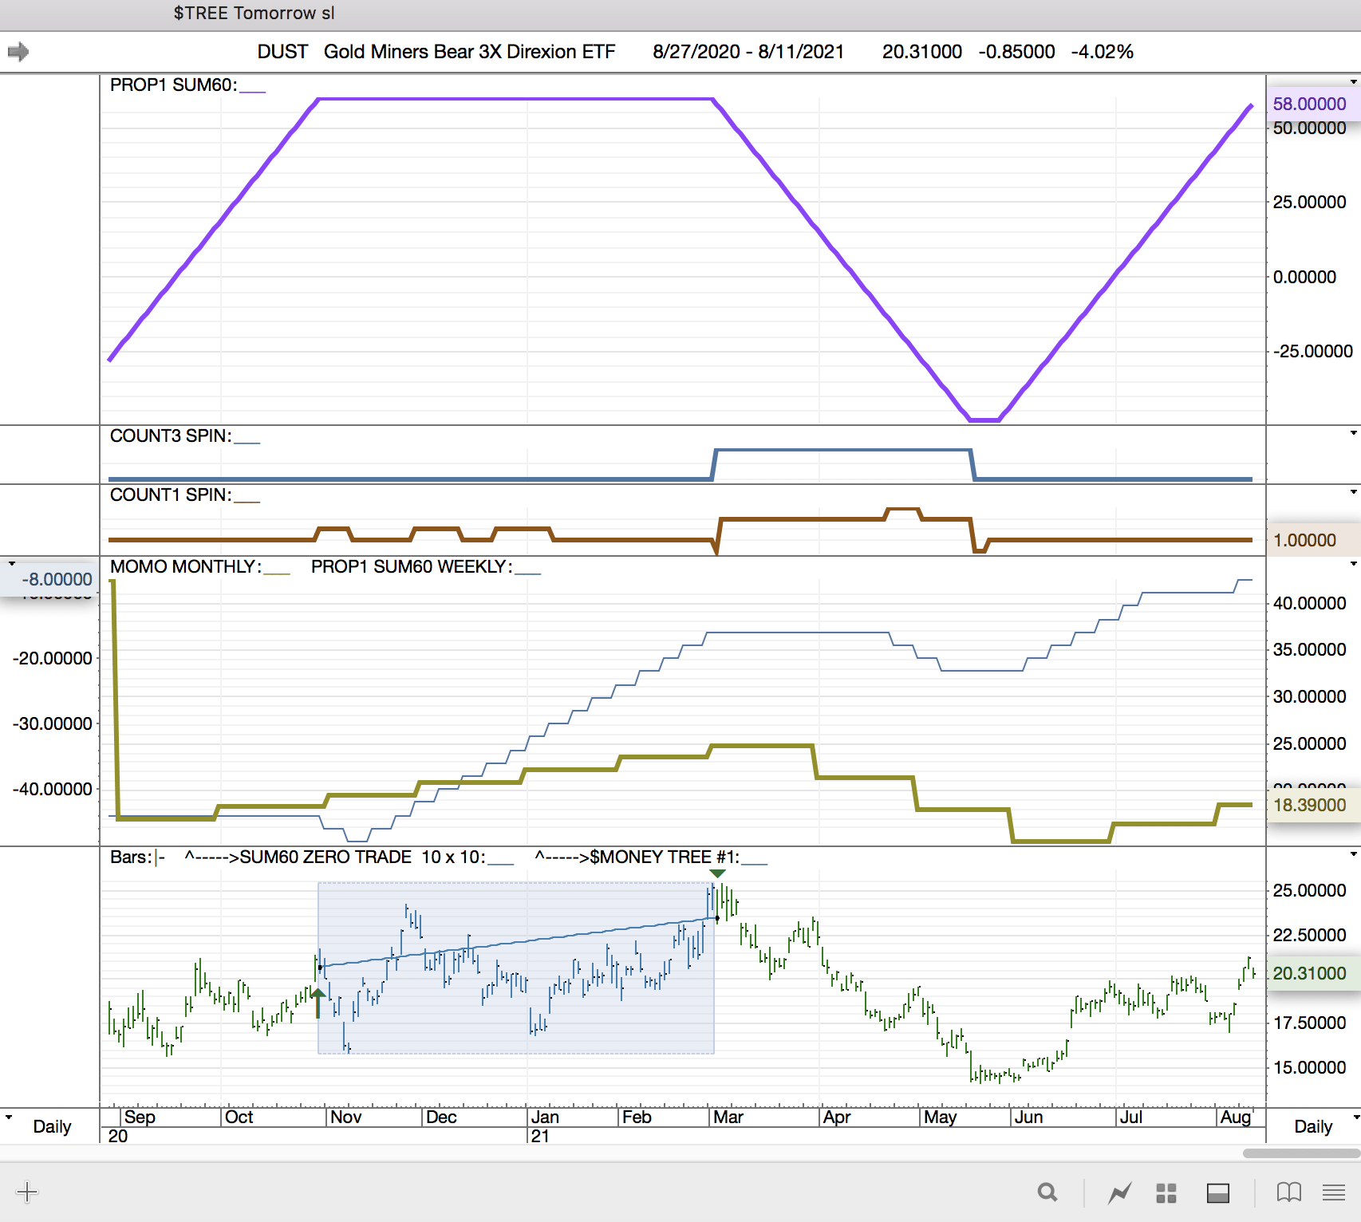
Task: Select the Bars label in price pane
Action: (131, 857)
